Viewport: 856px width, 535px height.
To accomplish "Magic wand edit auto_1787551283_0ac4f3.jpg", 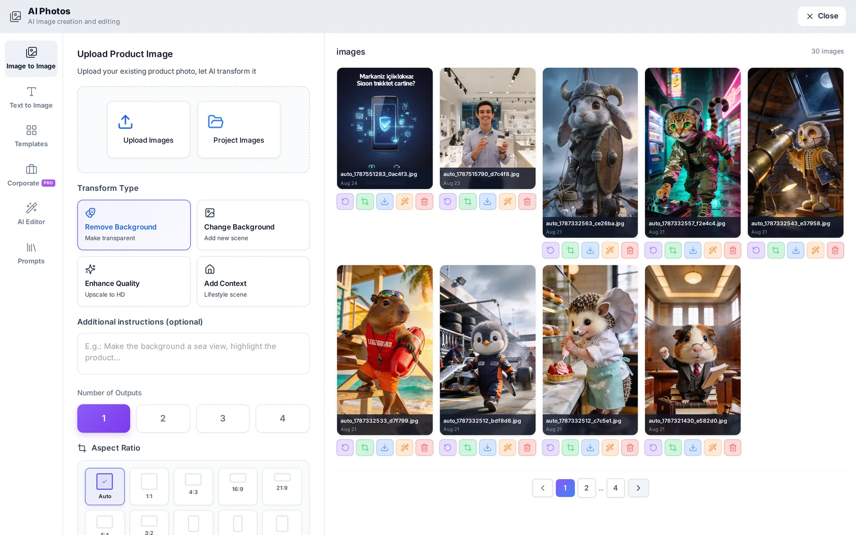I will click(405, 202).
